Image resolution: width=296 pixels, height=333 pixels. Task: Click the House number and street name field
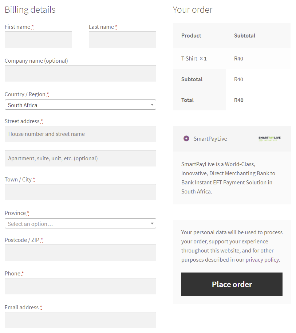pos(80,134)
